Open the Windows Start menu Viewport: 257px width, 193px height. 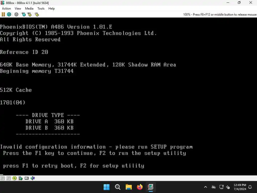[x=106, y=187]
